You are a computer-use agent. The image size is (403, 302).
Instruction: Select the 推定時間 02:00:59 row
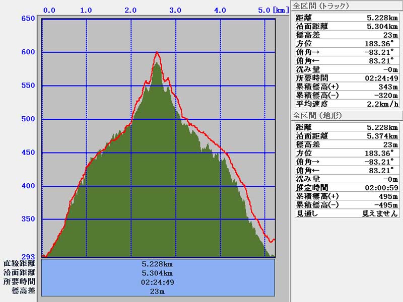tap(347, 188)
